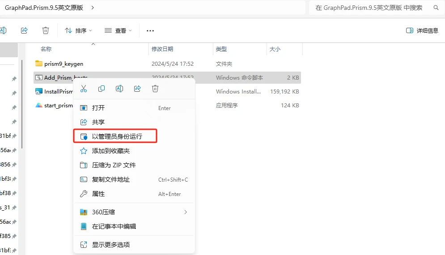
Task: Click the start_prism application icon
Action: click(x=38, y=105)
